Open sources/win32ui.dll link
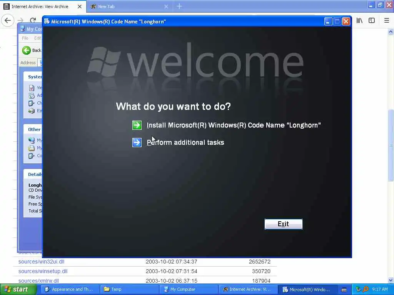 click(41, 262)
